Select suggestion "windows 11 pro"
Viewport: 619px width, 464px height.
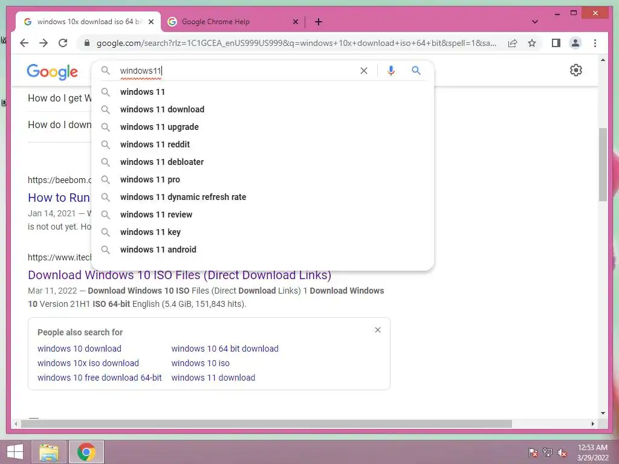pos(262,179)
